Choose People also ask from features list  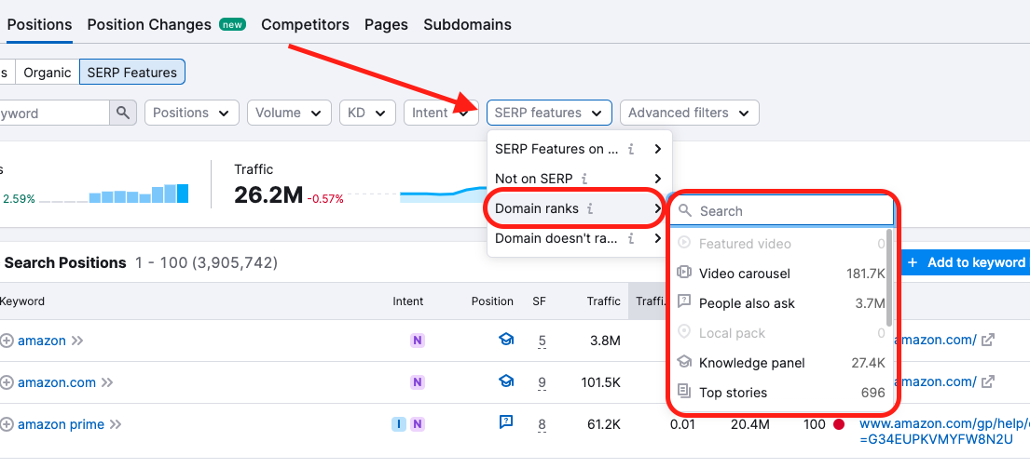(x=780, y=303)
